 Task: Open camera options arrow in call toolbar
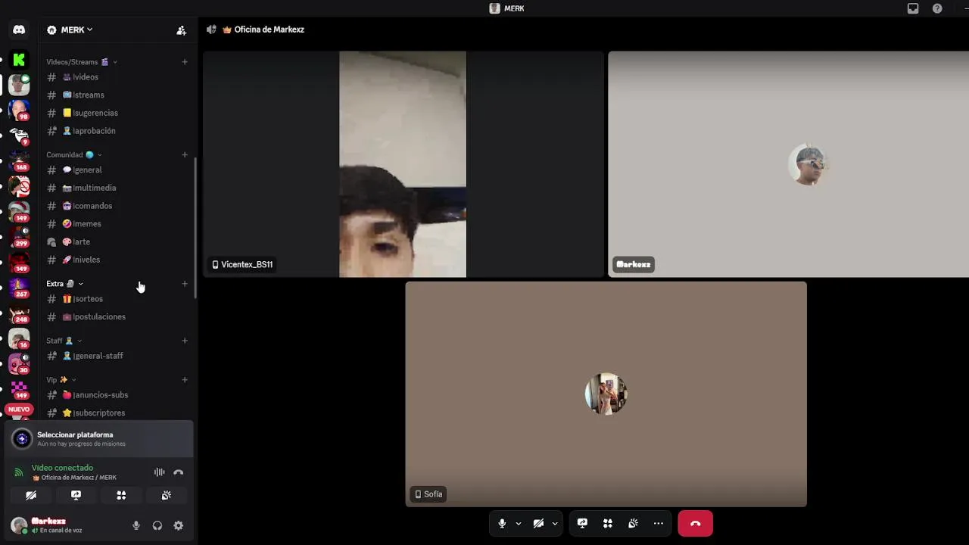coord(555,523)
